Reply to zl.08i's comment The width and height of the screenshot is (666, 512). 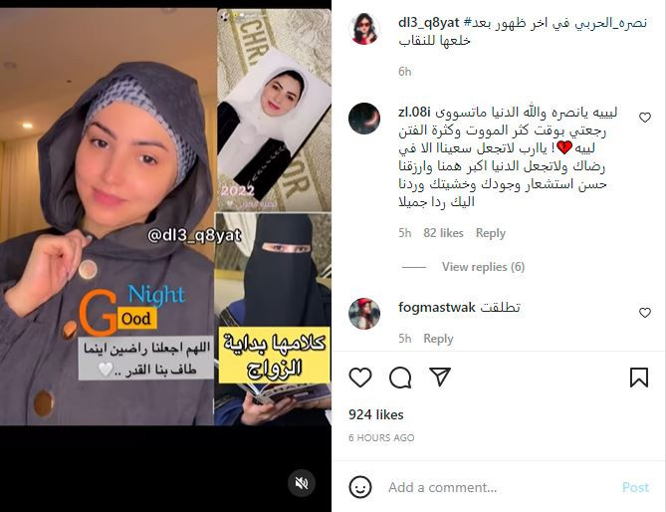(x=491, y=233)
